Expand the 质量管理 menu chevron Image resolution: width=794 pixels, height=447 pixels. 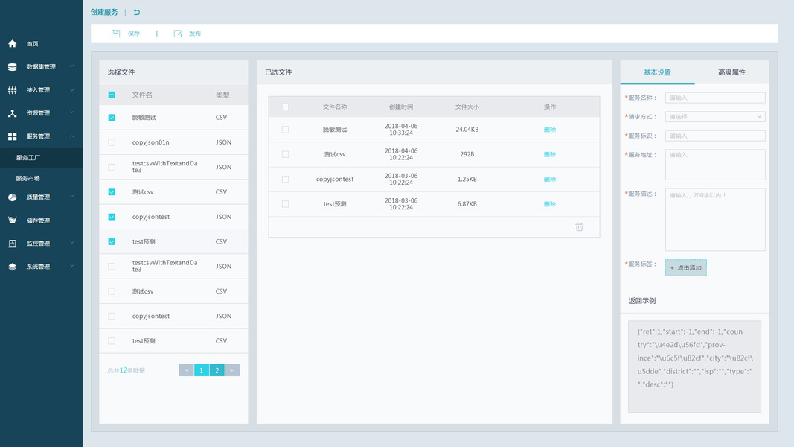[x=72, y=197]
